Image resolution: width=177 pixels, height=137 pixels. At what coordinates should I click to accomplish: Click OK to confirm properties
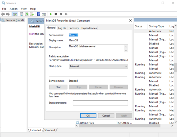tap(88, 116)
